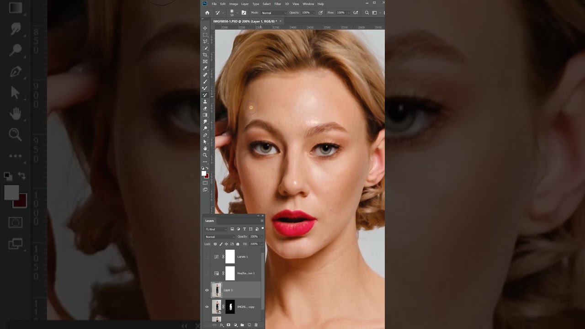The height and width of the screenshot is (329, 585).
Task: Toggle the brush settings panel button
Action: (x=244, y=13)
